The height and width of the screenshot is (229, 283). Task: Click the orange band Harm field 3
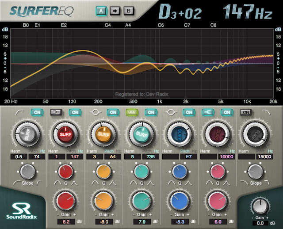click(95, 156)
